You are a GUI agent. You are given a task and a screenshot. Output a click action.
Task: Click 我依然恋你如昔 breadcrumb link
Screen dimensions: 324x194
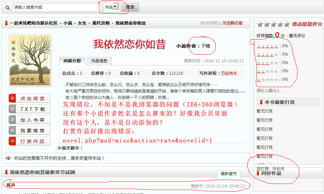pos(130,23)
